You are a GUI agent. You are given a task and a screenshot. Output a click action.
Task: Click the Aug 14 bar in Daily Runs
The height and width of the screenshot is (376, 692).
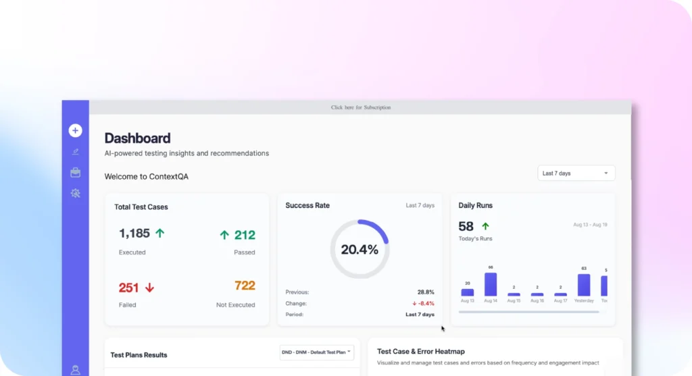491,284
